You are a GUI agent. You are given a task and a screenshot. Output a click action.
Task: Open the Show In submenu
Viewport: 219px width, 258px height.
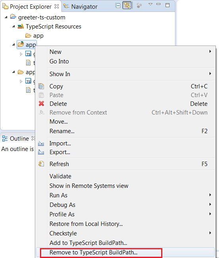pyautogui.click(x=125, y=74)
